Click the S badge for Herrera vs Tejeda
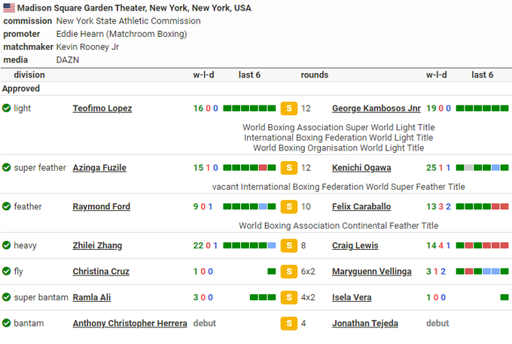Image resolution: width=512 pixels, height=344 pixels. click(288, 324)
